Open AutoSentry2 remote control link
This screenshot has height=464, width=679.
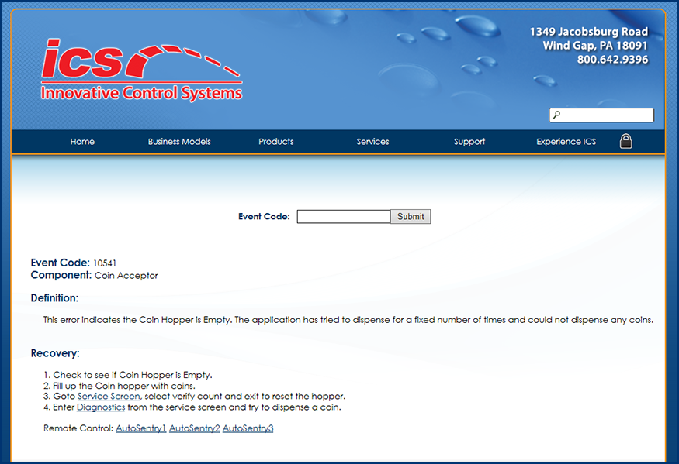coord(194,428)
